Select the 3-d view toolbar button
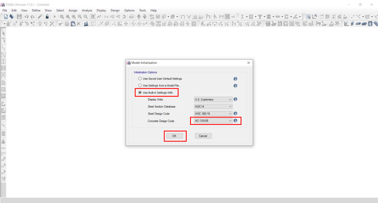378x203 pixels. coord(106,17)
